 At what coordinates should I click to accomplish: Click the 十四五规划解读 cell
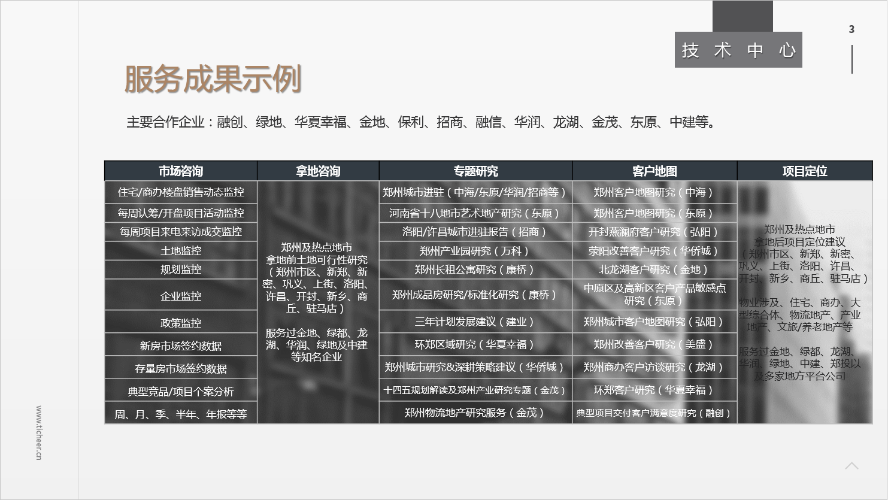coord(475,390)
